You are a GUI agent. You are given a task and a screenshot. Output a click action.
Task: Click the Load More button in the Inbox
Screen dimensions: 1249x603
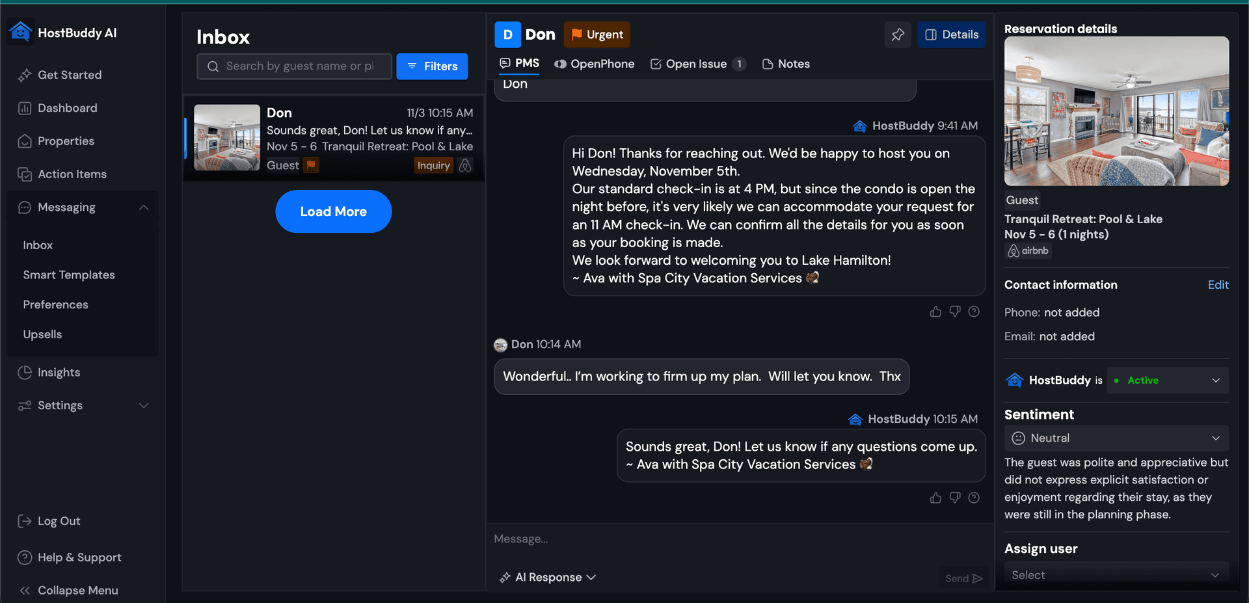click(333, 211)
